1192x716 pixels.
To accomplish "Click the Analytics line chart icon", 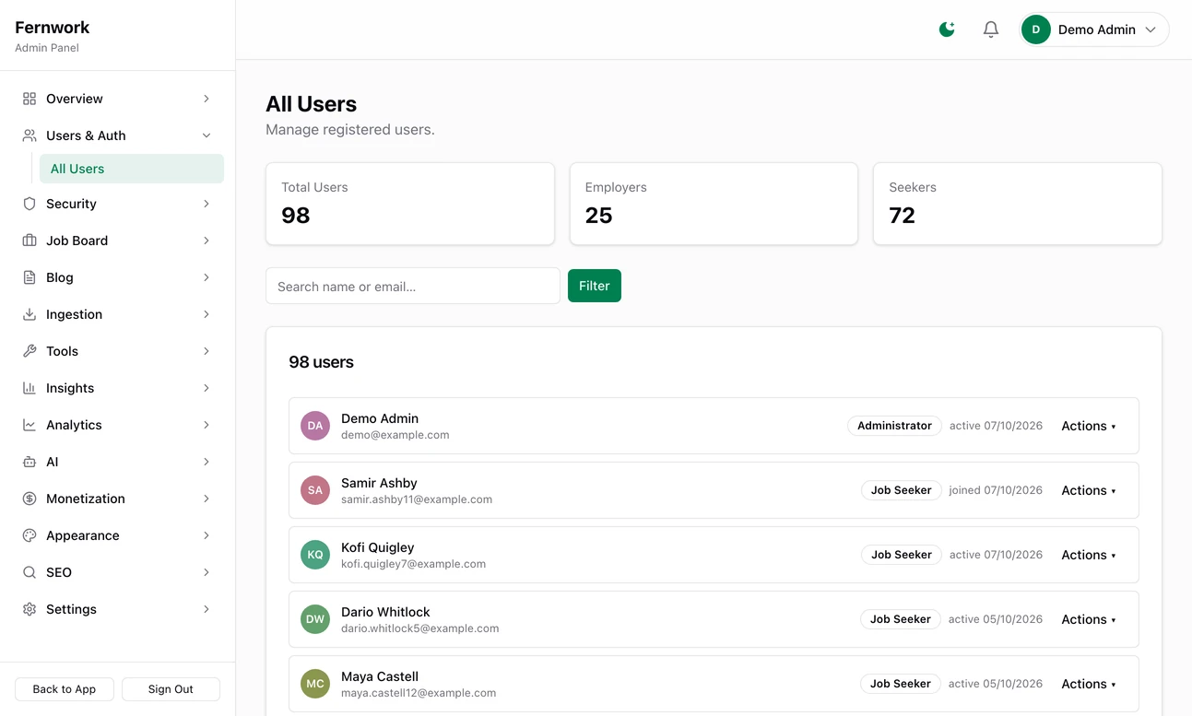I will (30, 425).
